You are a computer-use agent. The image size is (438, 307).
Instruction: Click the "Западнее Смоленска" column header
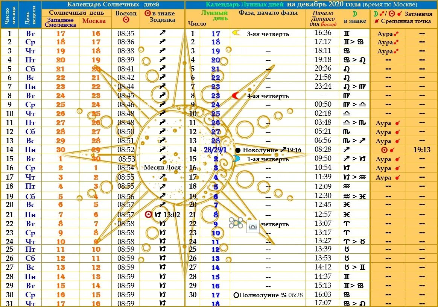click(x=60, y=22)
